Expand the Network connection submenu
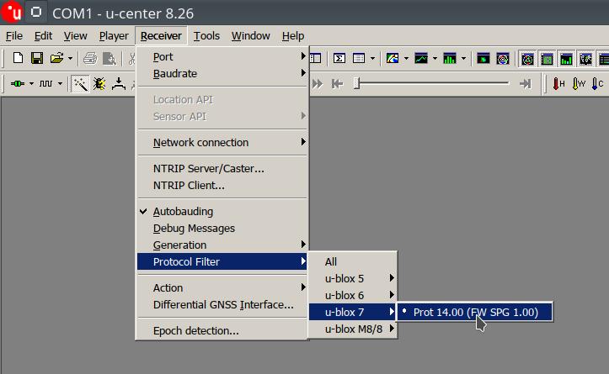 point(222,142)
